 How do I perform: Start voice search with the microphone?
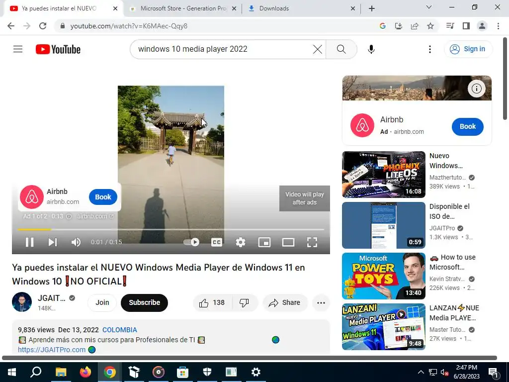pyautogui.click(x=371, y=49)
